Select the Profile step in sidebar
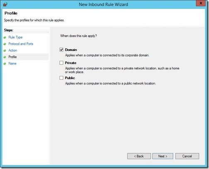The image size is (209, 169). 12,57
